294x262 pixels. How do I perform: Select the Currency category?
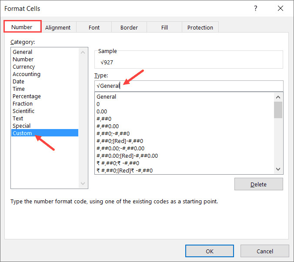(24, 67)
